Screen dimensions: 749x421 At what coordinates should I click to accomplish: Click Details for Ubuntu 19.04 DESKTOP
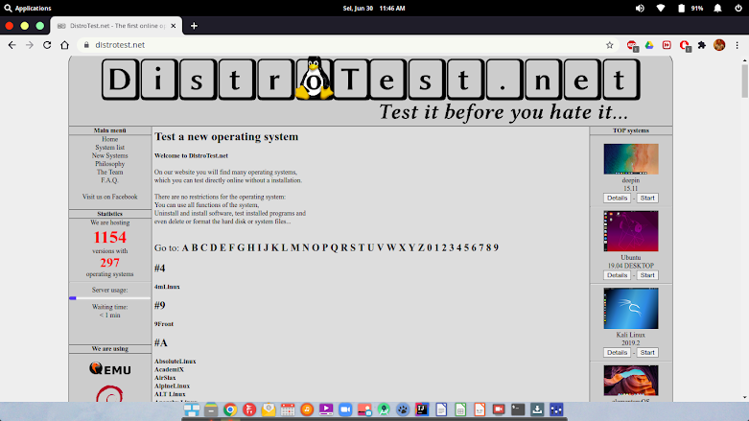click(x=617, y=275)
